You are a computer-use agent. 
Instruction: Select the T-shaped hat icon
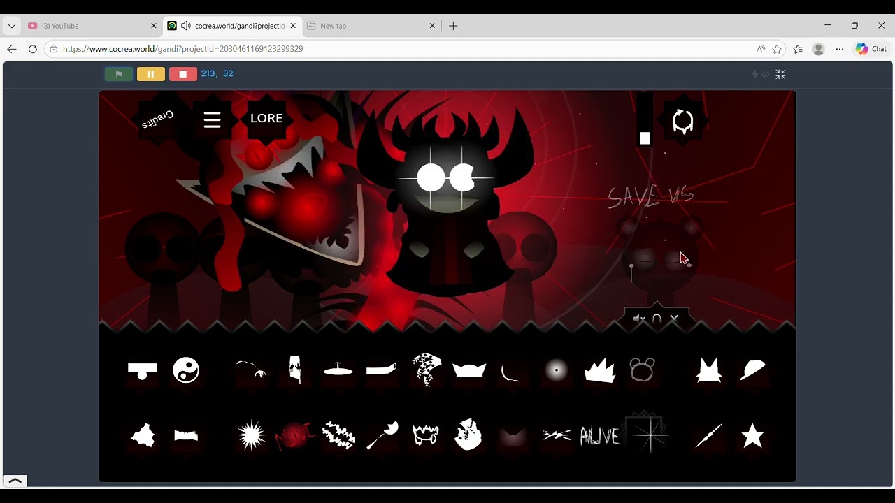click(x=143, y=370)
